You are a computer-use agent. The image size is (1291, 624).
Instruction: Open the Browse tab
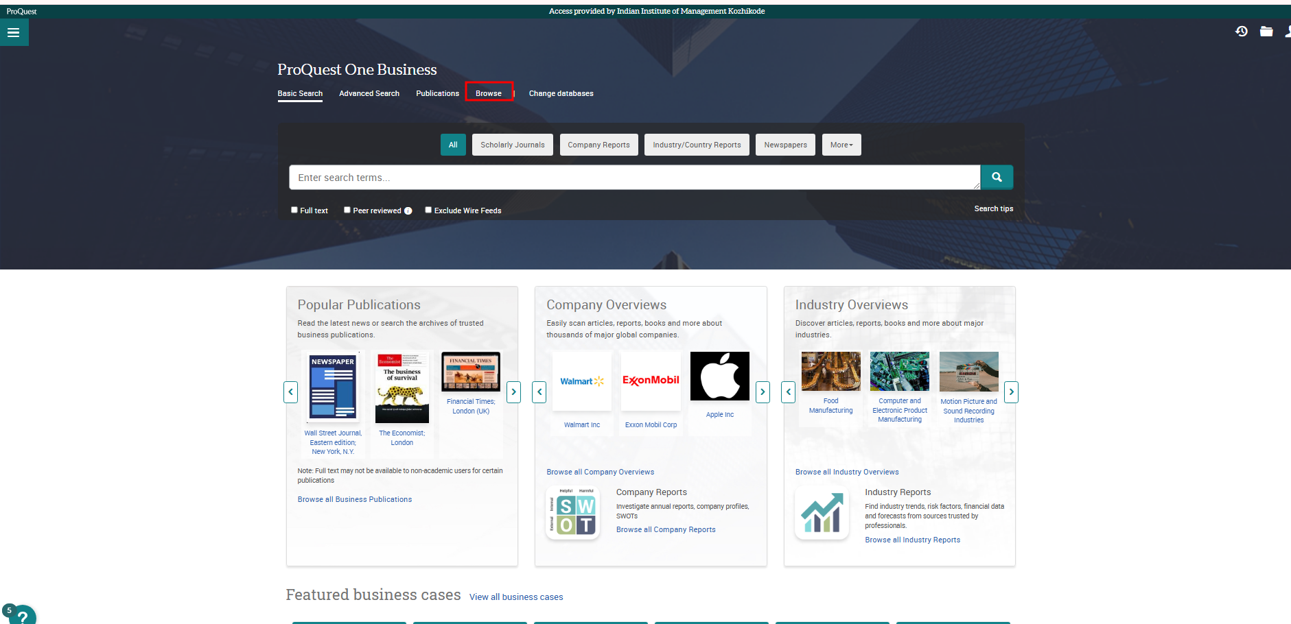tap(489, 93)
